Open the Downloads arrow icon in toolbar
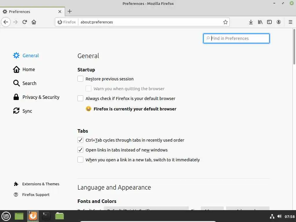This screenshot has width=296, height=222. point(251,22)
